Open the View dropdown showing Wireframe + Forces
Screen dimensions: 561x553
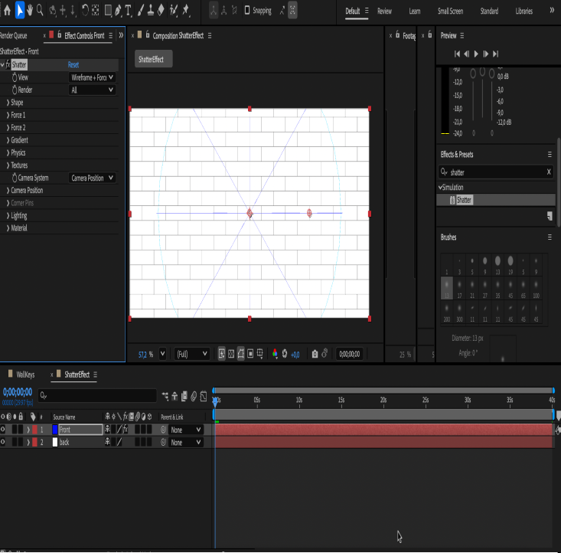tap(92, 77)
